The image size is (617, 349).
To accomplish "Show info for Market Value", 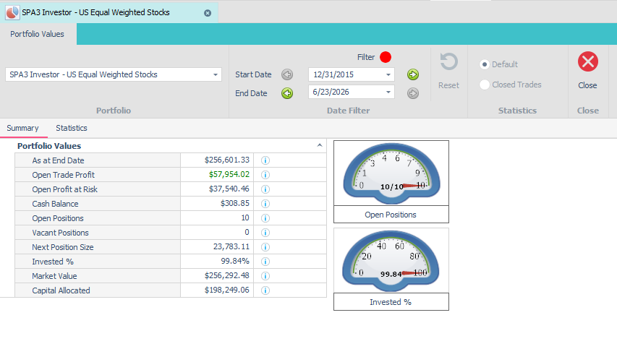I will coord(265,276).
